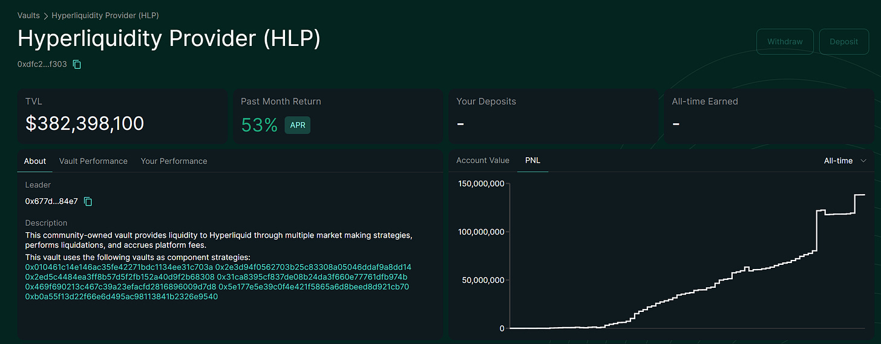Open the Your Performance tab
Viewport: 881px width, 344px height.
pos(174,161)
